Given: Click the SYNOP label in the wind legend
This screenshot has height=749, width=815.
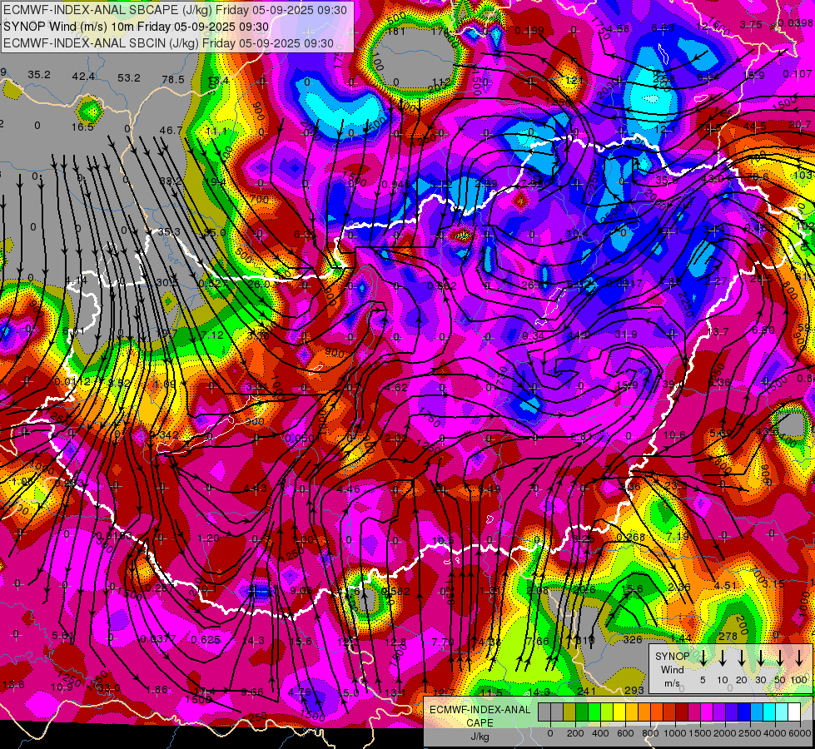Looking at the screenshot, I should (x=672, y=656).
